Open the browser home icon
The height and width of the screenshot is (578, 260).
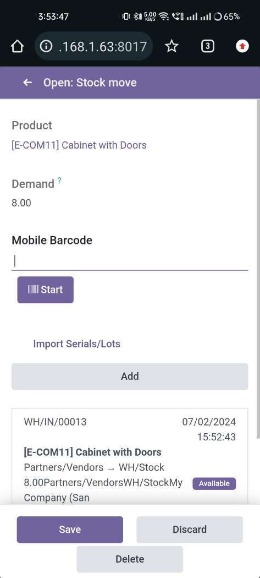click(x=17, y=46)
